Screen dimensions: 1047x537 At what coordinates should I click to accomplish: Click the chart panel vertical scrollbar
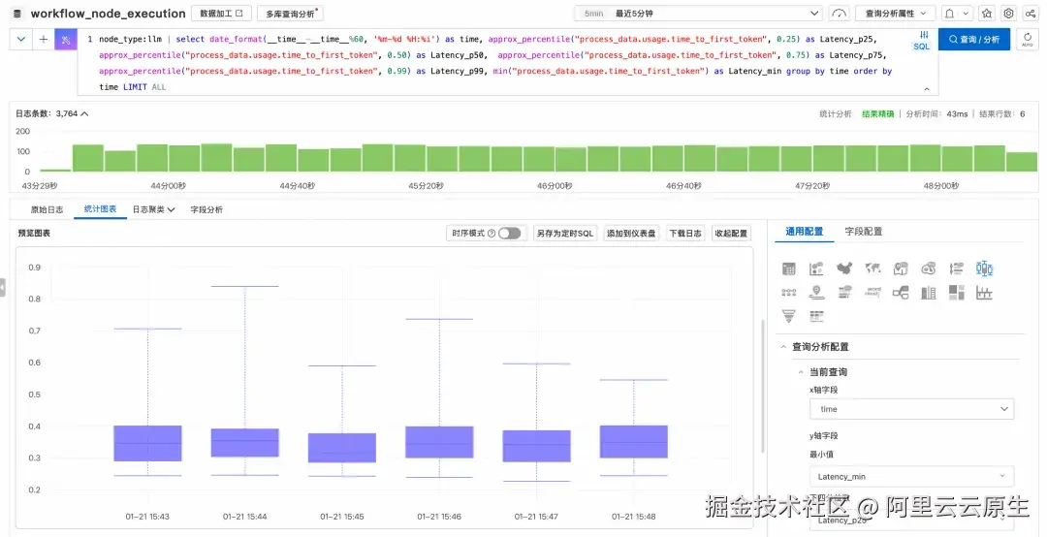762,386
